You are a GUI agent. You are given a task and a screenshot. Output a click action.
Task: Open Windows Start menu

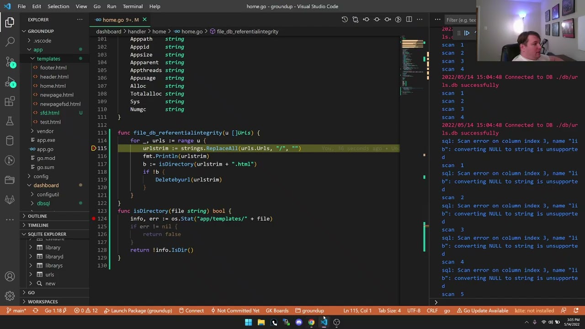[248, 322]
